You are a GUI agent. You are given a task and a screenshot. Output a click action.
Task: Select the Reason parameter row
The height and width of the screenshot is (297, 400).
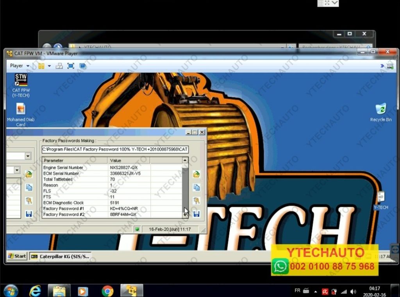point(112,185)
